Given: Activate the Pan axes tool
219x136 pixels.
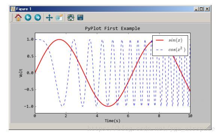Looking at the screenshot, I should coord(49,18).
